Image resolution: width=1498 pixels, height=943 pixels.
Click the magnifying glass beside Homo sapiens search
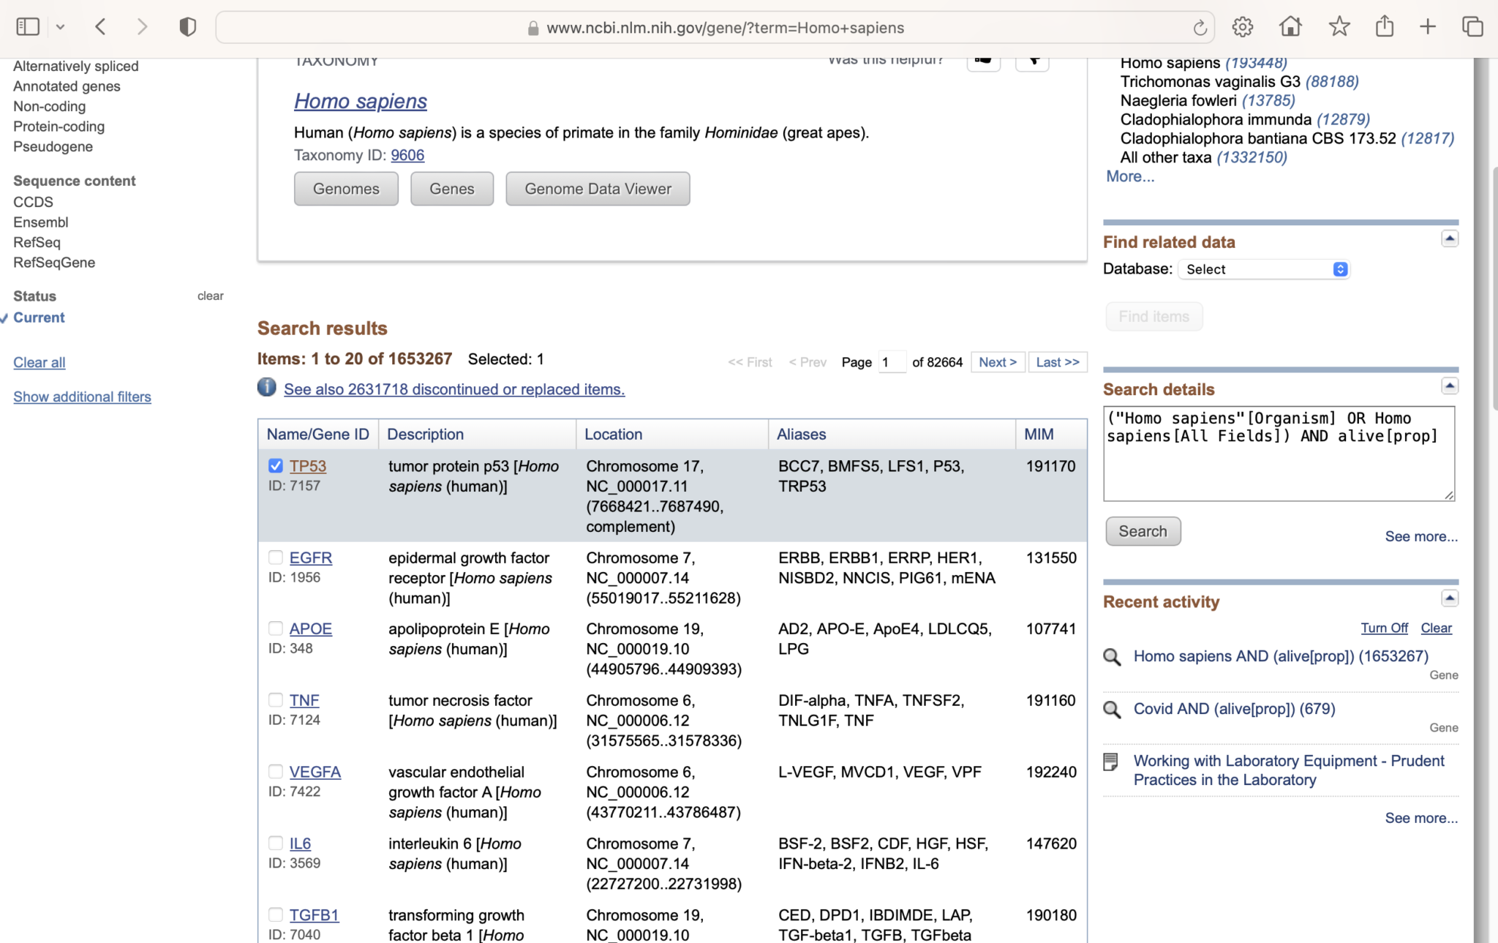tap(1112, 656)
